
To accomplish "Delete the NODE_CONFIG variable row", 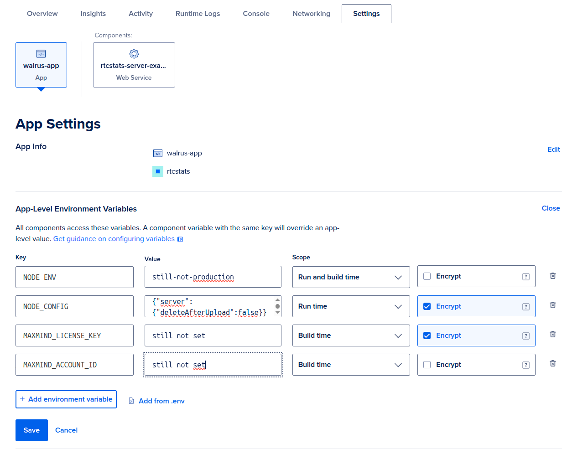I will [553, 305].
